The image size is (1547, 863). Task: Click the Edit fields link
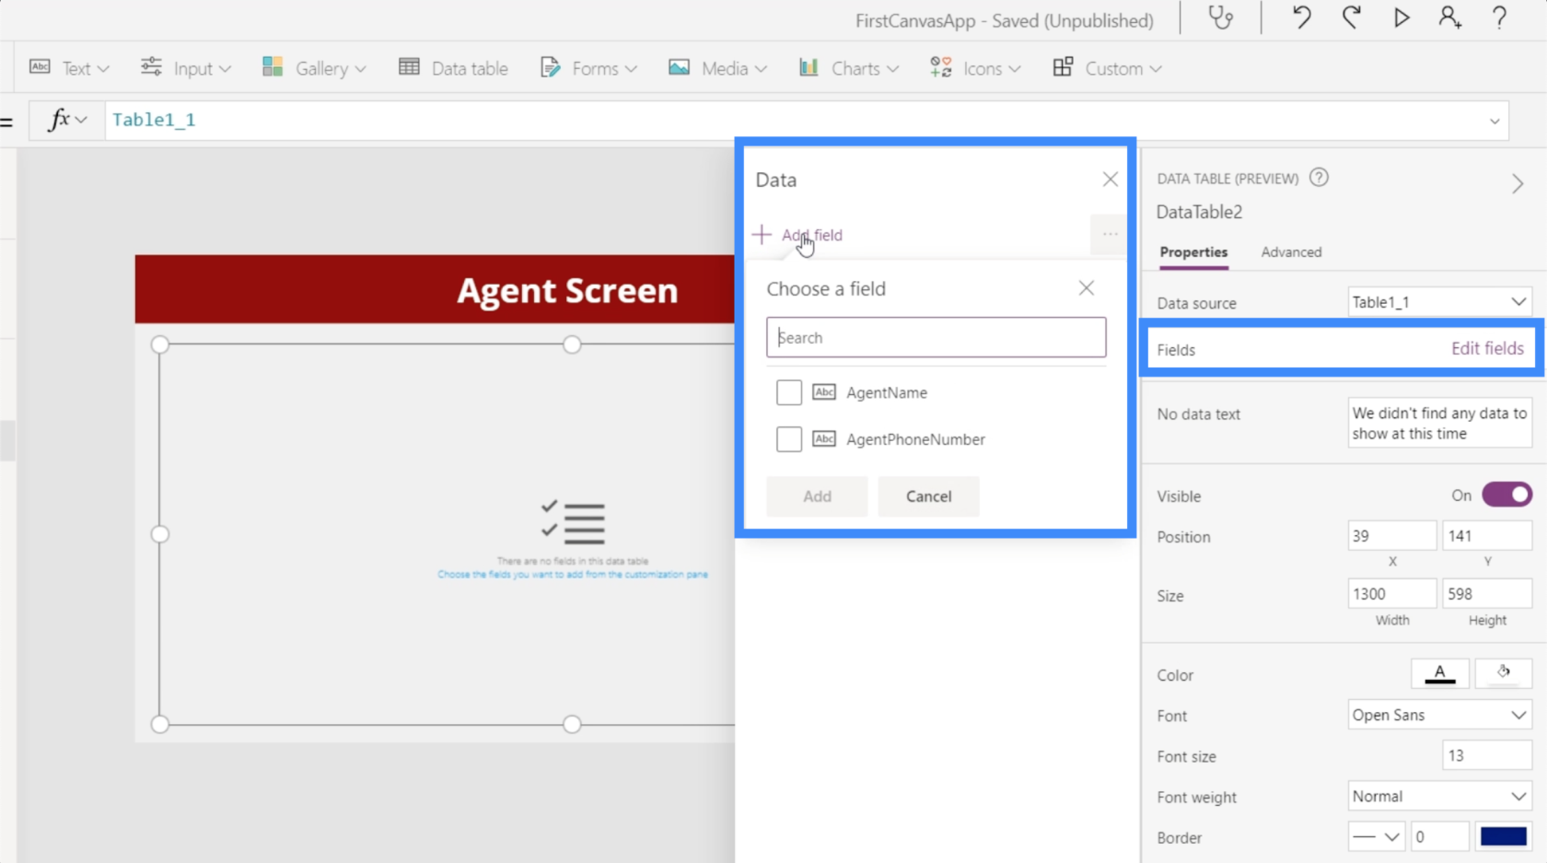point(1487,348)
